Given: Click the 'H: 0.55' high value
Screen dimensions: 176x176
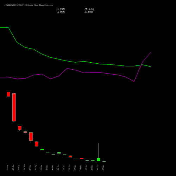Looking at the screenshot, I should tap(89, 9).
